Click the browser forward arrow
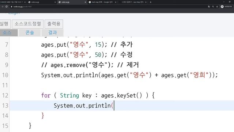 pos(2,7)
